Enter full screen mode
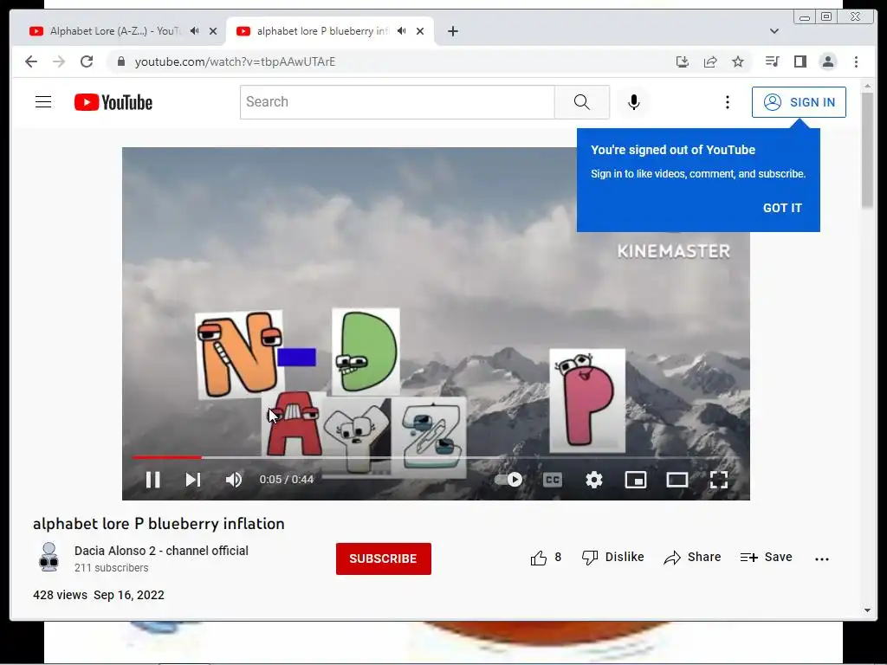 [x=718, y=480]
